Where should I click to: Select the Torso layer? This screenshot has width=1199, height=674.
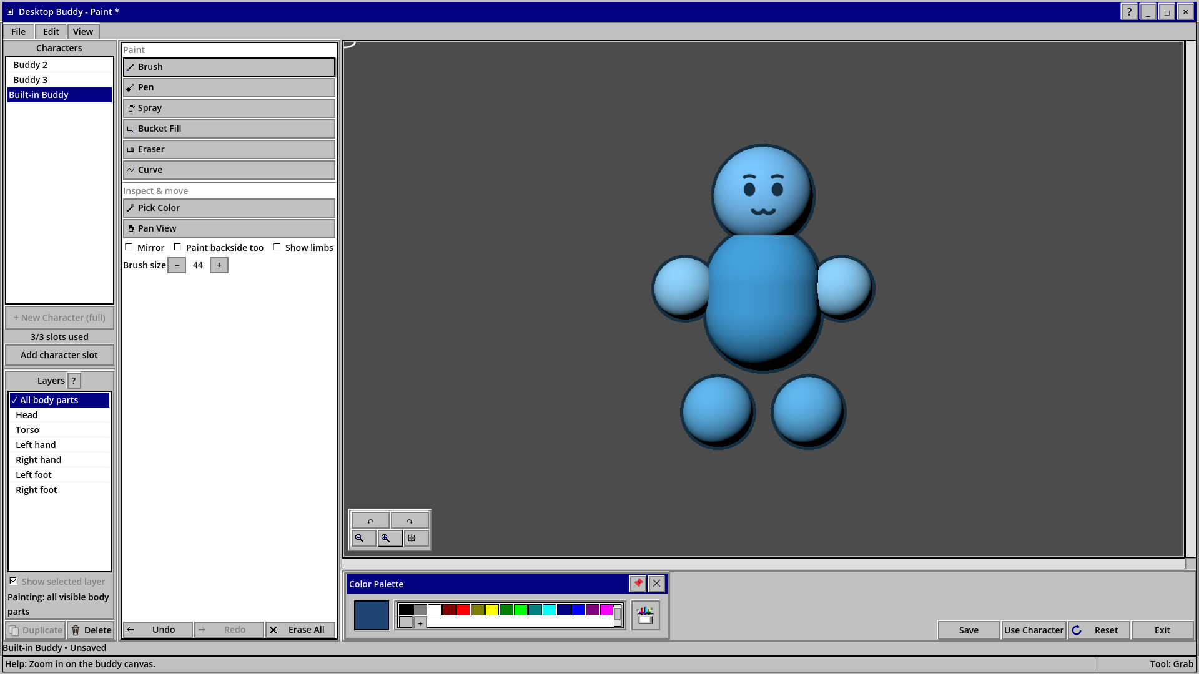59,430
